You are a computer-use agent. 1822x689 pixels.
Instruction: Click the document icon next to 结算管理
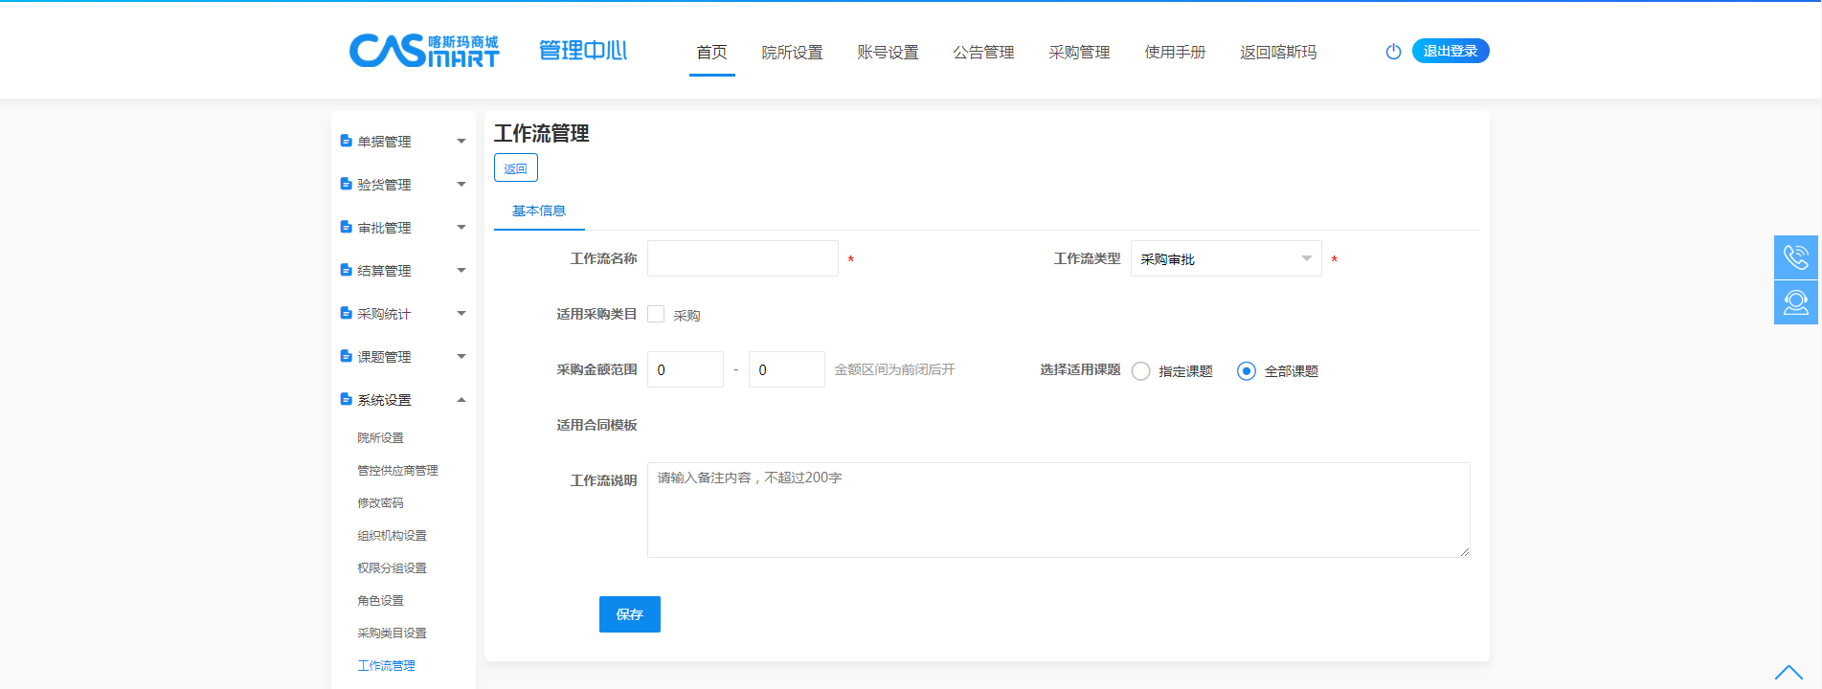pos(347,270)
